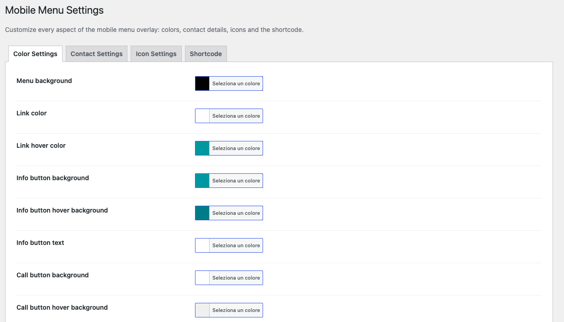This screenshot has height=322, width=564.
Task: Click the Info button background color swatch
Action: click(202, 181)
